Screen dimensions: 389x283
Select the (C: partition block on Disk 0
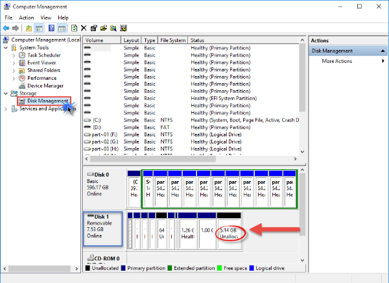pos(134,189)
